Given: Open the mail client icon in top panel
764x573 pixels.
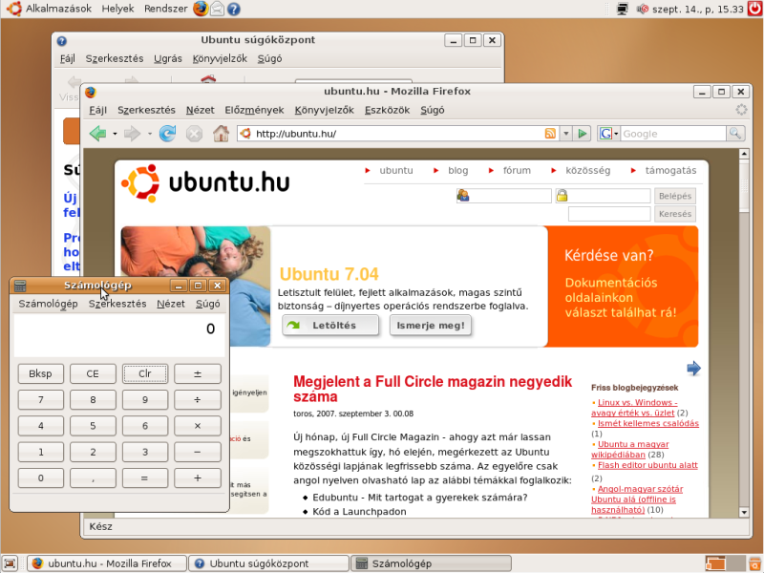Looking at the screenshot, I should pyautogui.click(x=218, y=9).
